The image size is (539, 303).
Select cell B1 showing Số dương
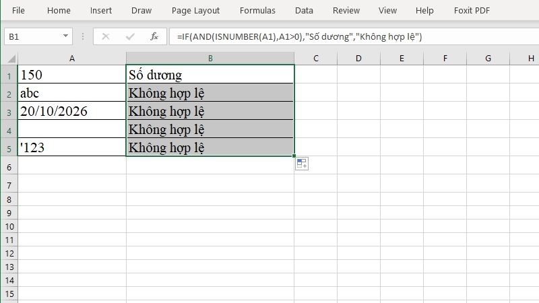tap(210, 74)
